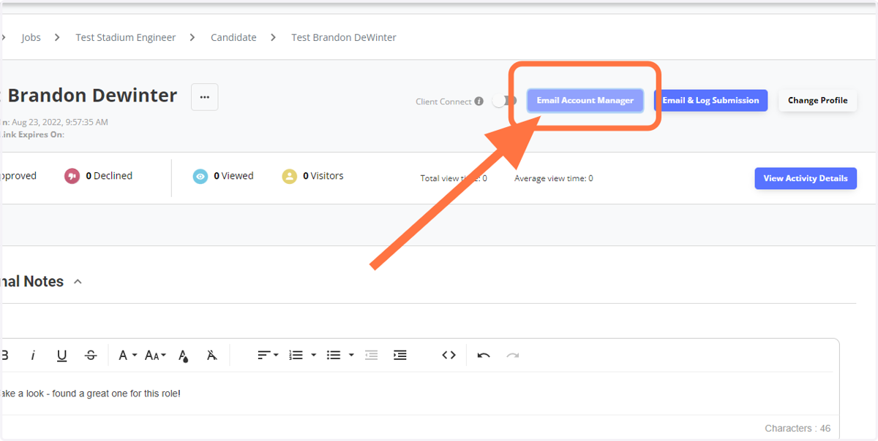
Task: Collapse the Notes section chevron
Action: 78,282
